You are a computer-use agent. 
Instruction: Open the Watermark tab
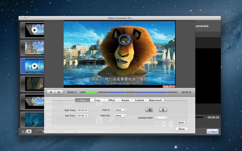point(155,100)
